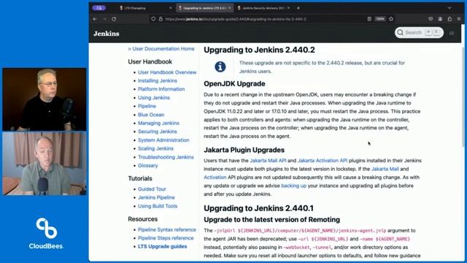Switch to Jenkins Security Advisory tab
The height and width of the screenshot is (263, 467).
(263, 8)
